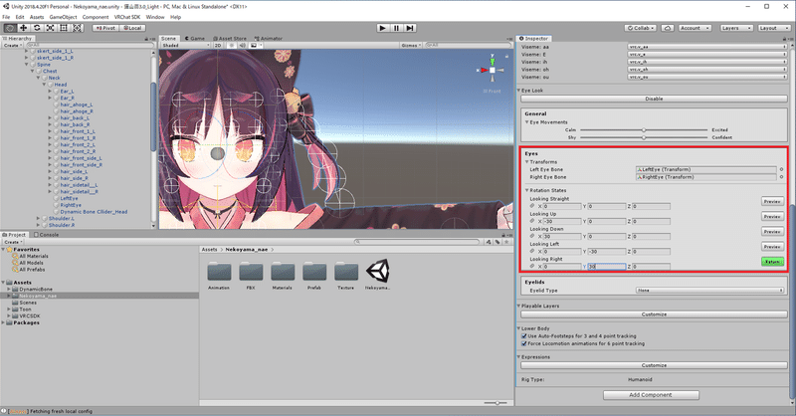The height and width of the screenshot is (416, 796).
Task: Collapse the Eye Look section
Action: 518,91
